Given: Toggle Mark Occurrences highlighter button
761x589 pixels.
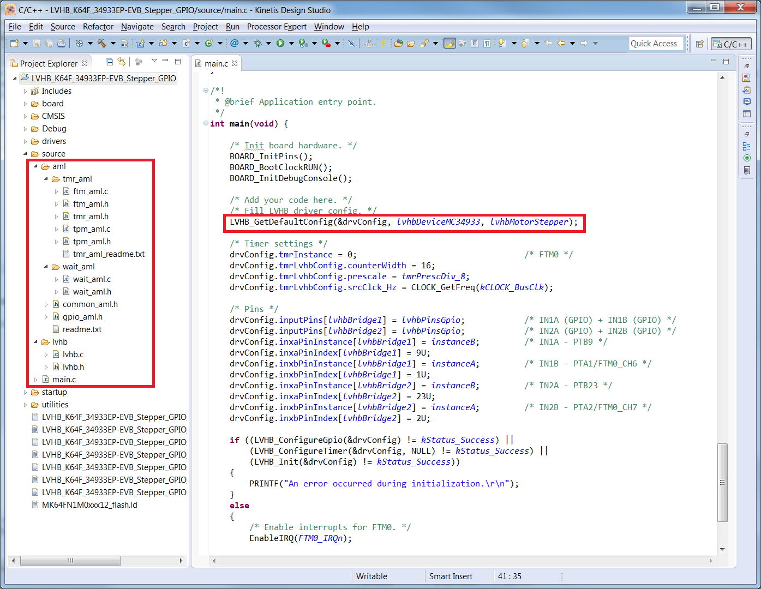Looking at the screenshot, I should tap(450, 43).
